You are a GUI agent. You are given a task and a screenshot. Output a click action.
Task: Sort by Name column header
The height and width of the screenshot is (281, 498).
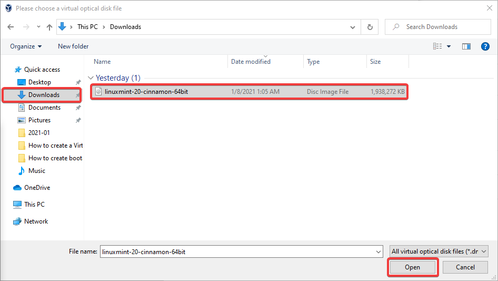(x=102, y=62)
